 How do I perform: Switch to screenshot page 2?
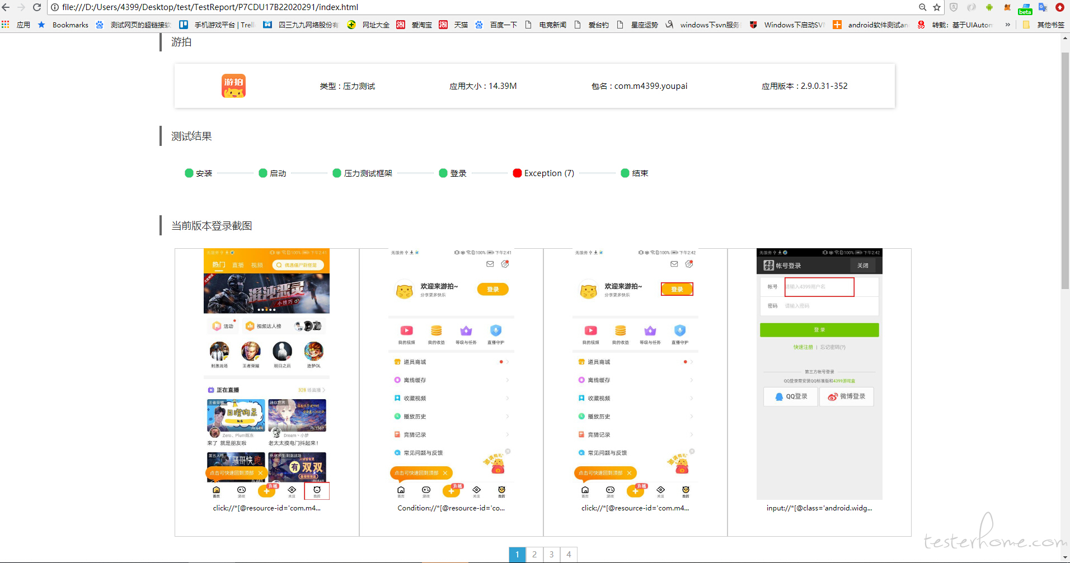[534, 555]
